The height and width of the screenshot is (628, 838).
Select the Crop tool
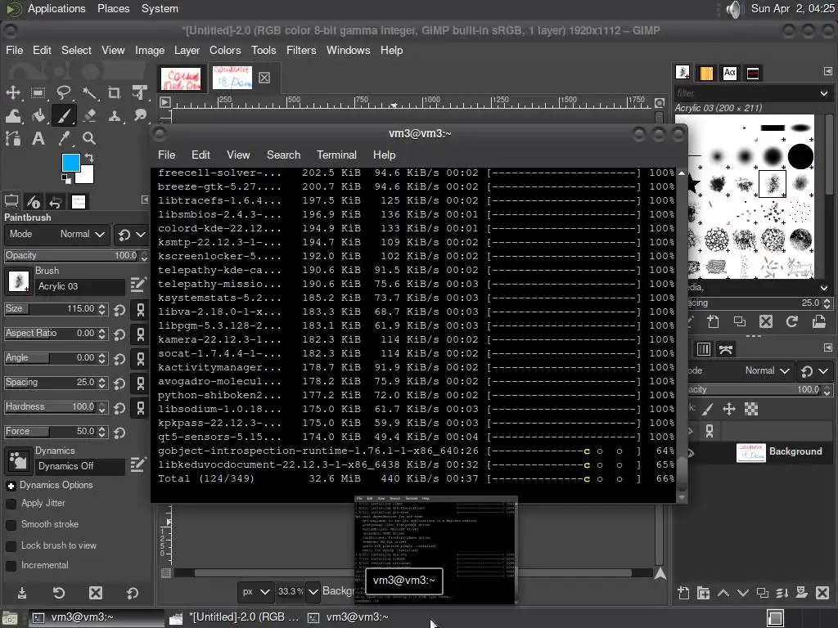click(x=115, y=93)
